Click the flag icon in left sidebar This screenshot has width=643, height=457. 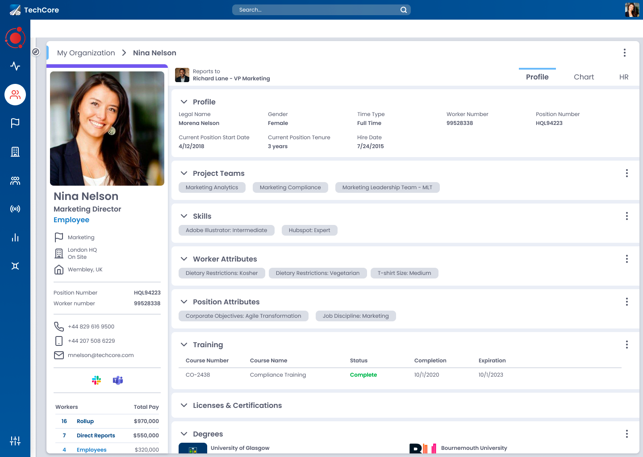click(15, 123)
